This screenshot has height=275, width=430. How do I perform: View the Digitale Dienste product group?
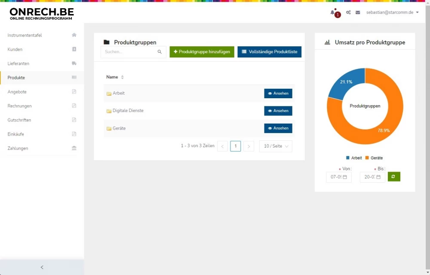278,111
